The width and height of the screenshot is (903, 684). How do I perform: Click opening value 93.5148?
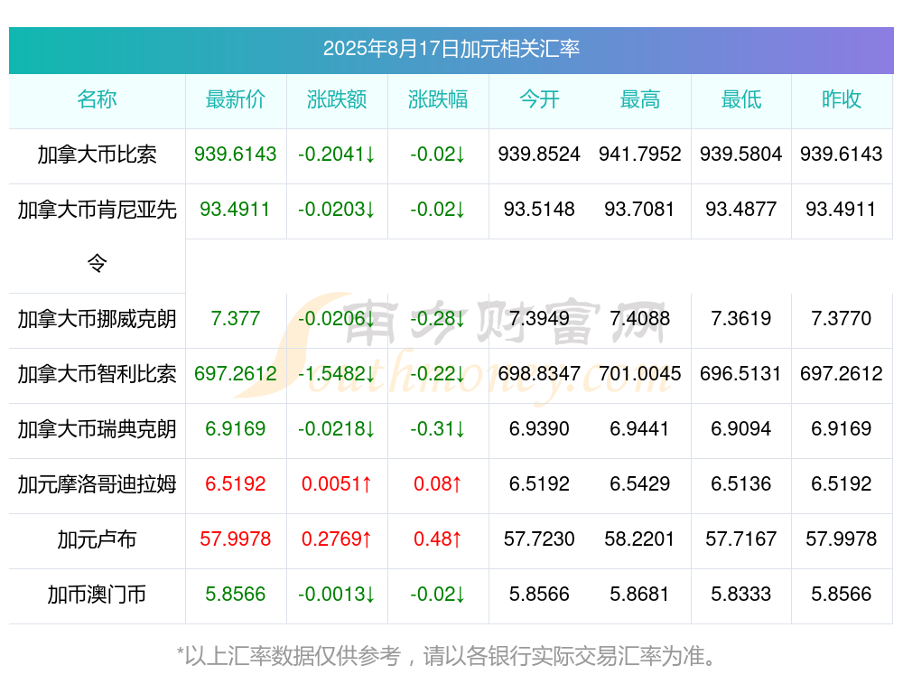[539, 210]
